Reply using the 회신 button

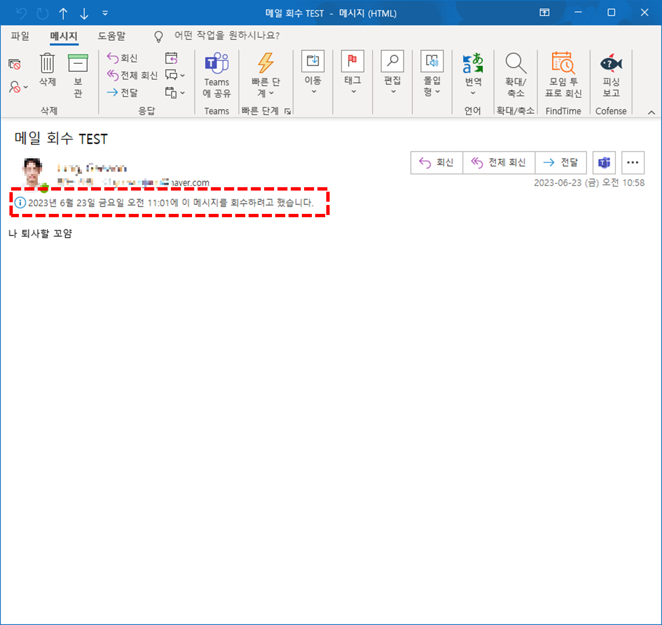click(x=437, y=162)
